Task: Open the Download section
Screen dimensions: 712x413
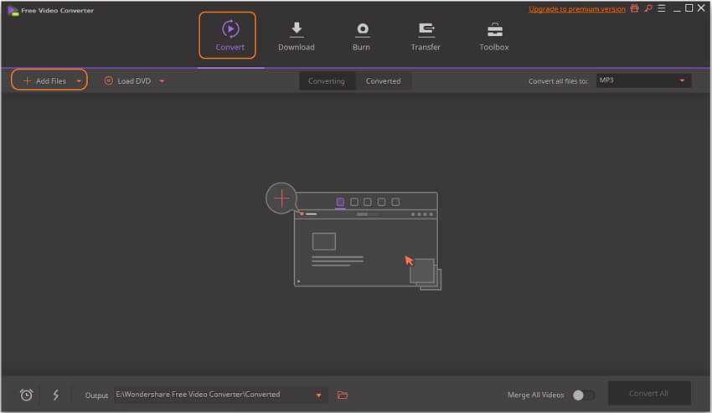Action: point(296,37)
